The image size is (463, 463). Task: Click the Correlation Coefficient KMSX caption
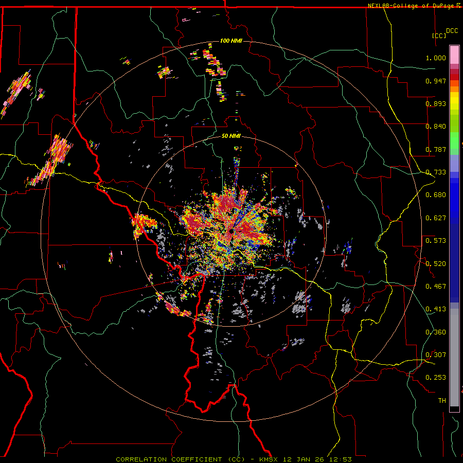234,459
